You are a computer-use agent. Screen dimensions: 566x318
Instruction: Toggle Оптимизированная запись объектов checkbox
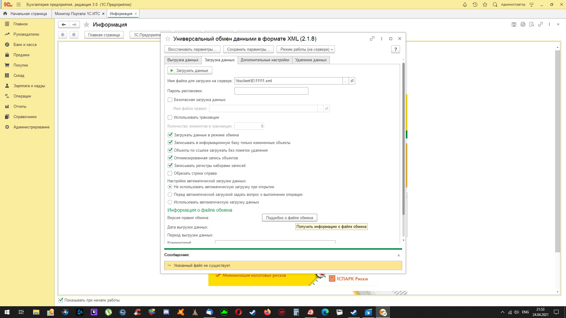pyautogui.click(x=170, y=158)
